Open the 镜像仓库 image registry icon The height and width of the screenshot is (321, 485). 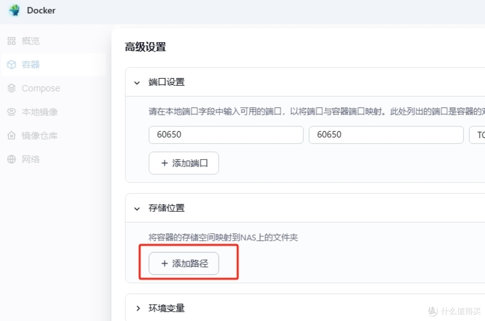coord(11,135)
